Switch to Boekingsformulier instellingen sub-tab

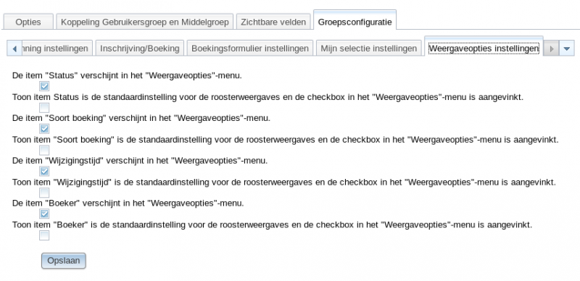tap(250, 49)
